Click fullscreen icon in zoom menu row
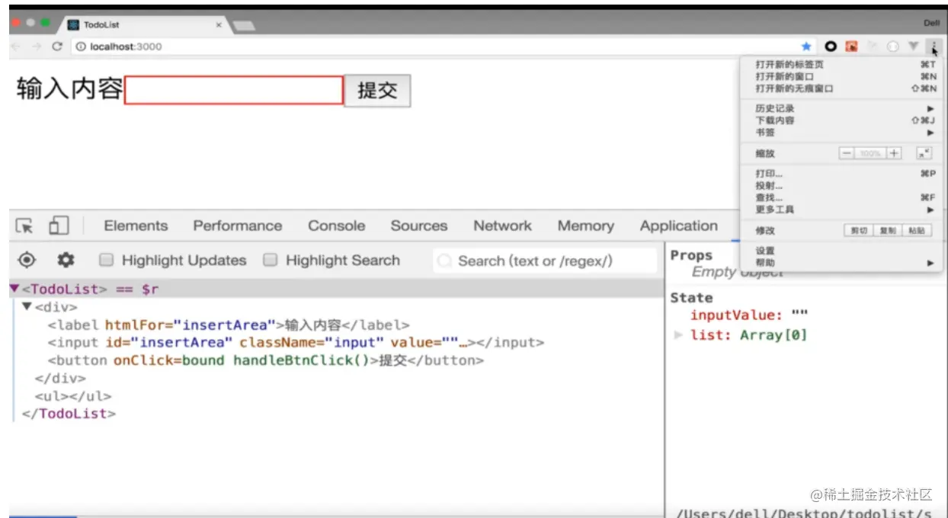This screenshot has width=948, height=518. (x=924, y=153)
